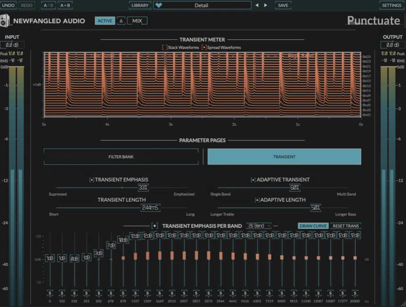Solo the 0 Hz band
This screenshot has height=307, width=406.
[50, 293]
